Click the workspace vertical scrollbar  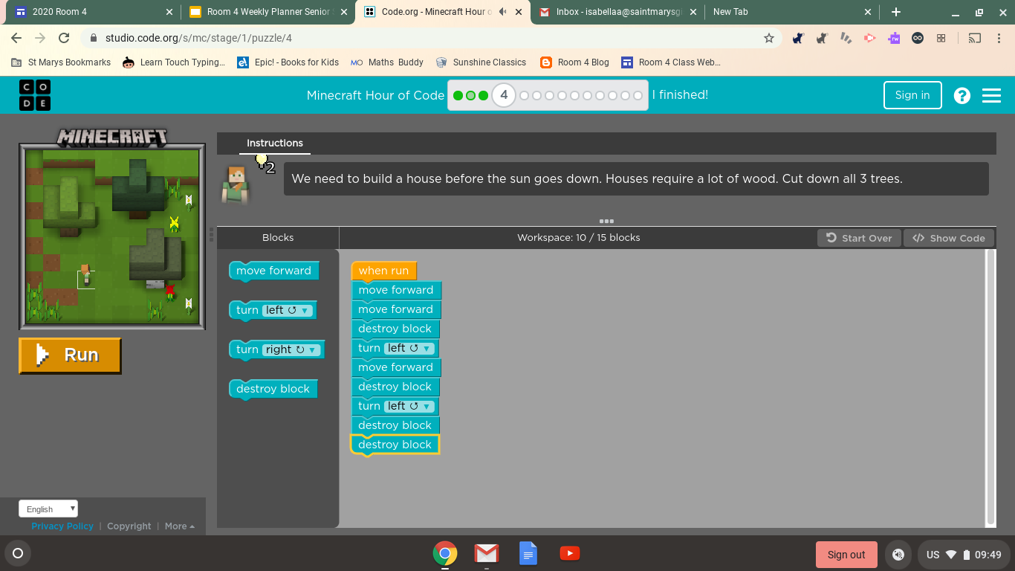tap(990, 387)
